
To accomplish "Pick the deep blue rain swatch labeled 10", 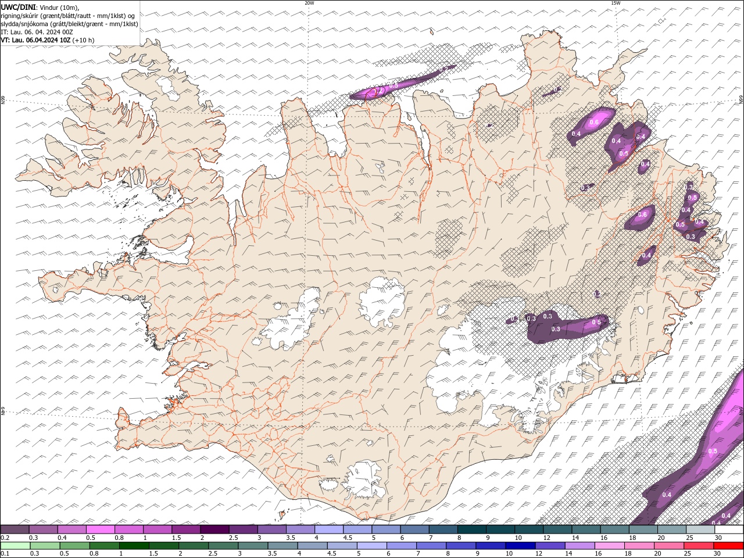I will [520, 546].
